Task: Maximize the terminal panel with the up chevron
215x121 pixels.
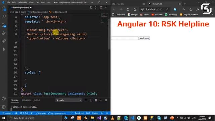Action: tap(101, 100)
